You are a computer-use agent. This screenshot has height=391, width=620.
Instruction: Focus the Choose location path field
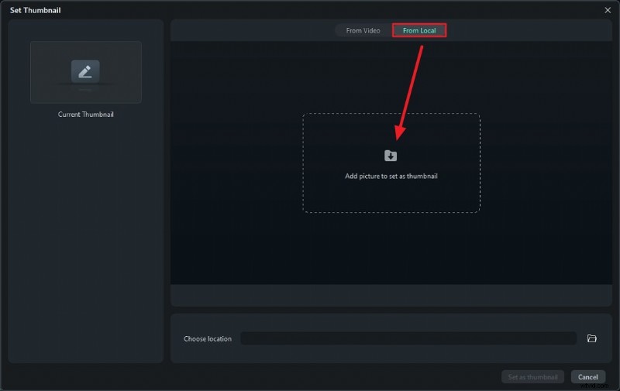(408, 338)
